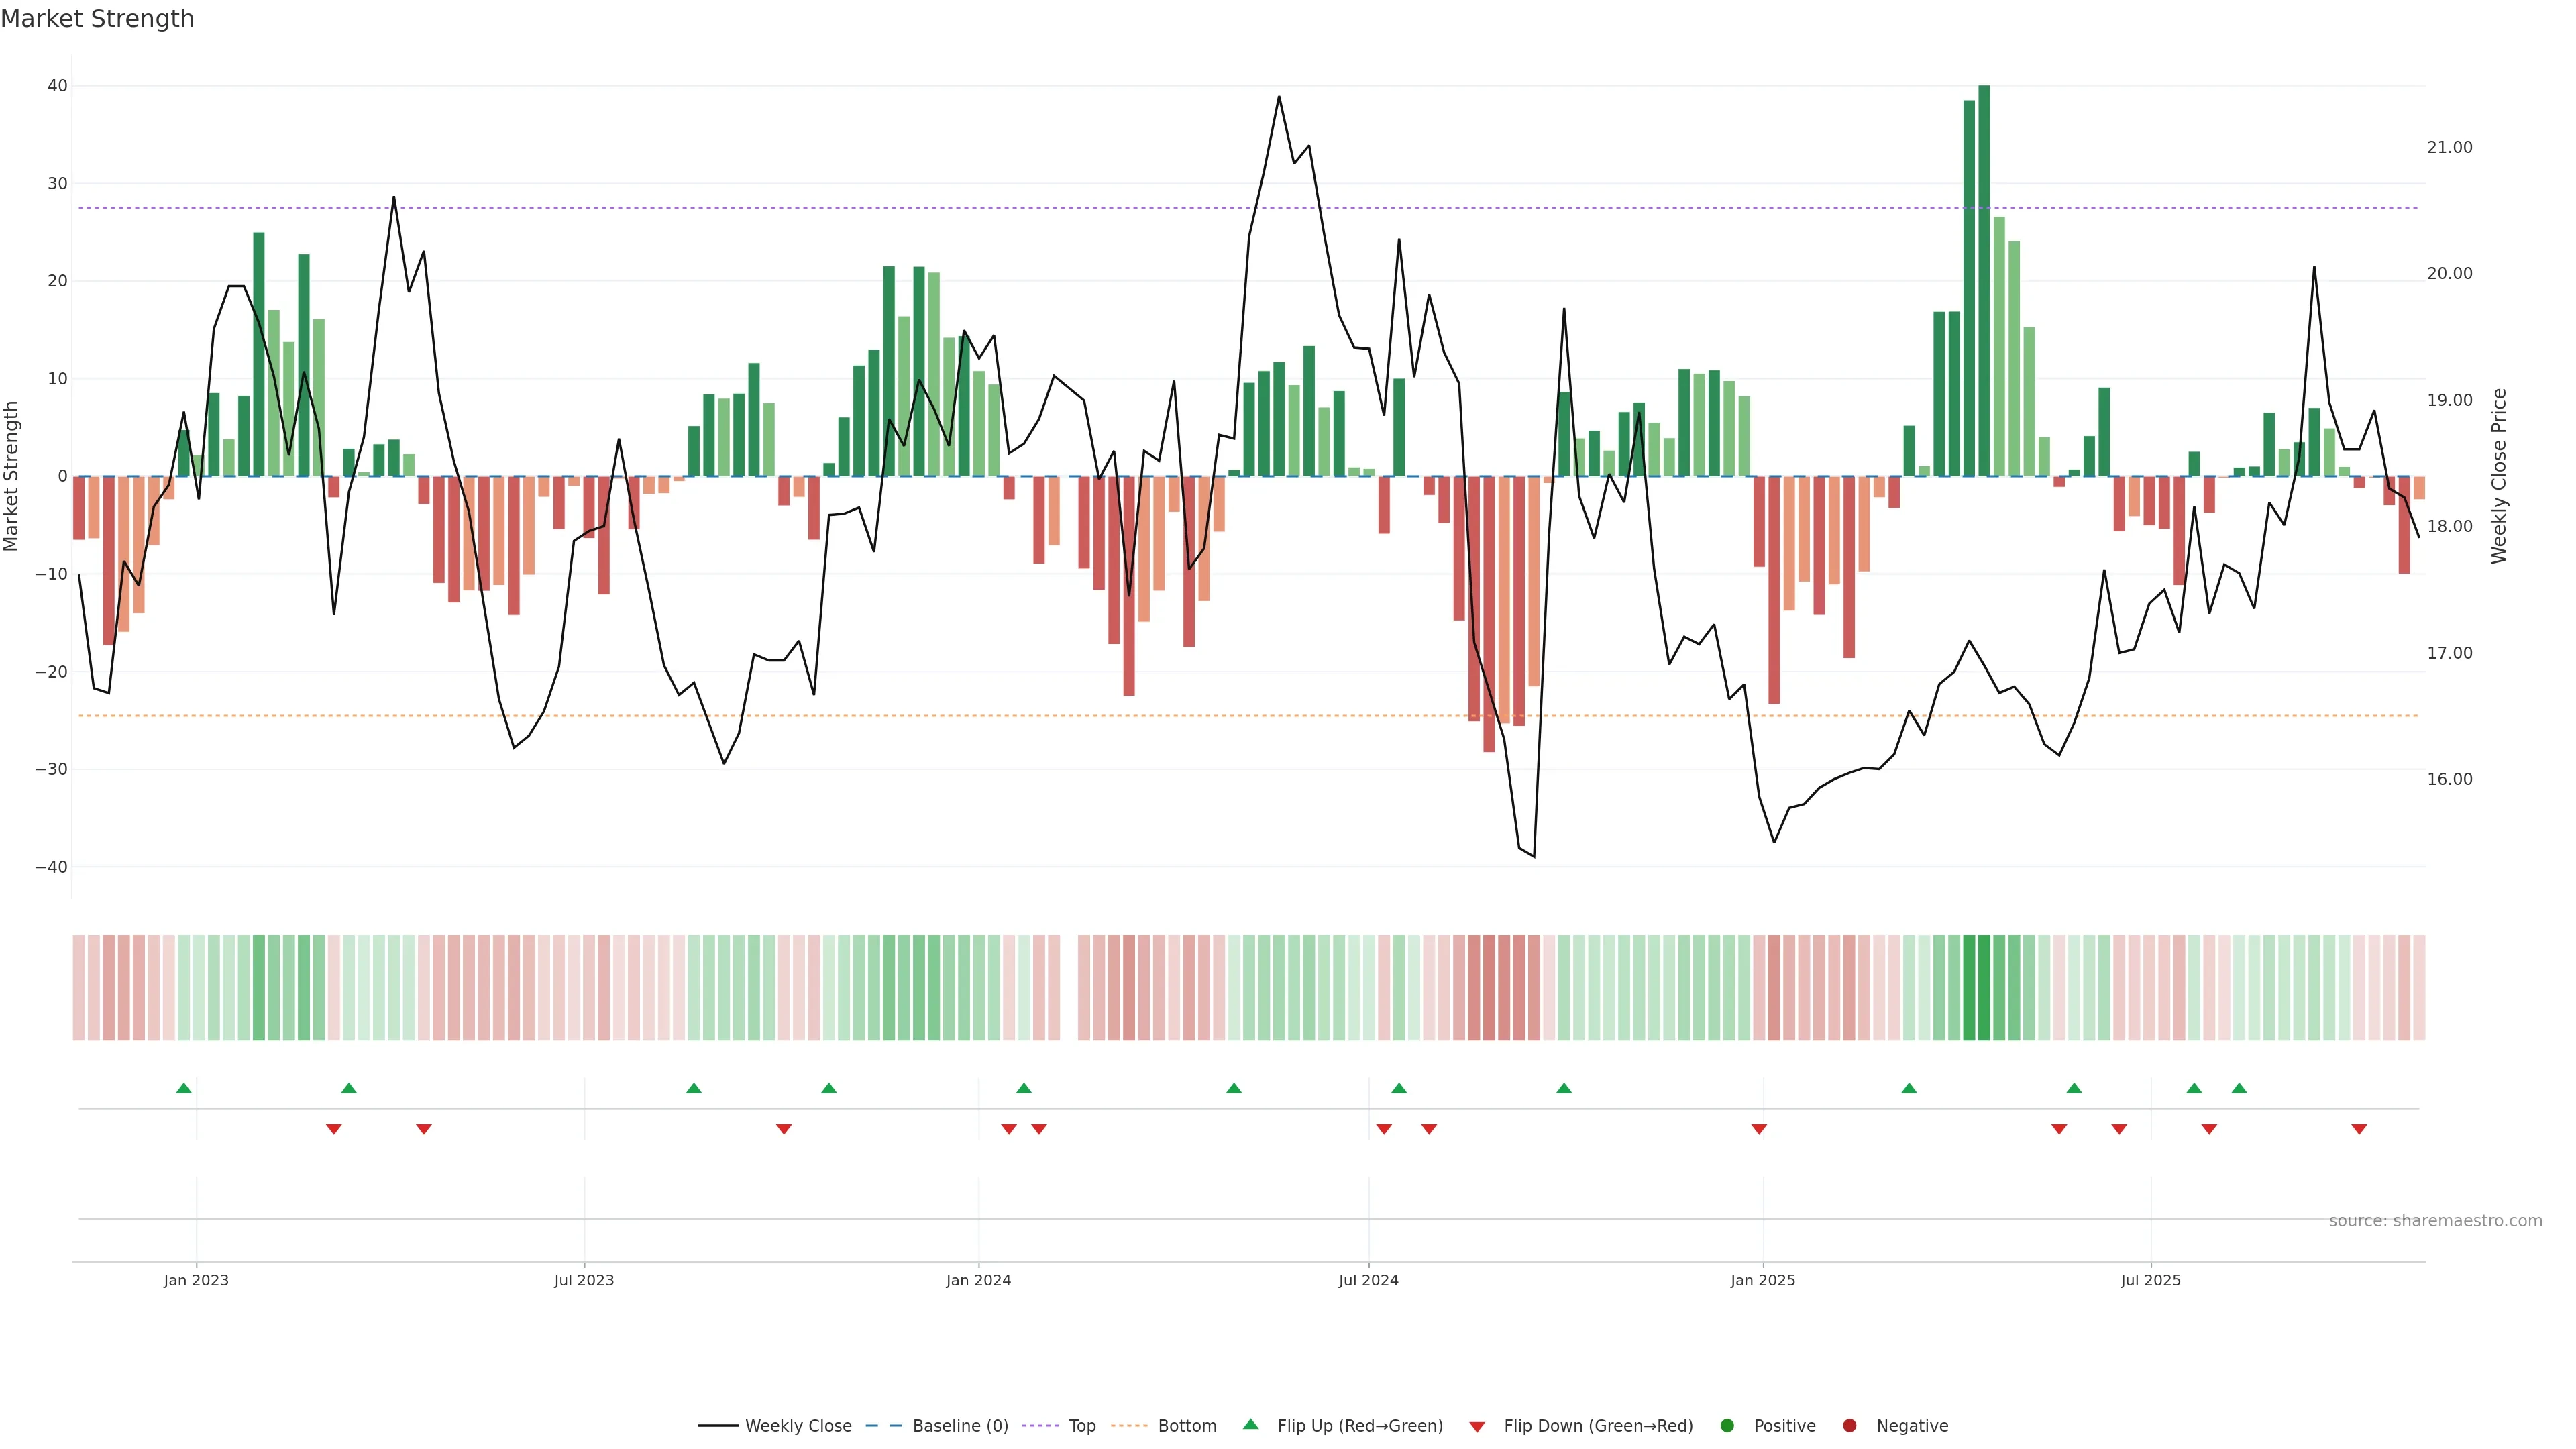Click the Positive green circle legend icon

pos(1727,1426)
